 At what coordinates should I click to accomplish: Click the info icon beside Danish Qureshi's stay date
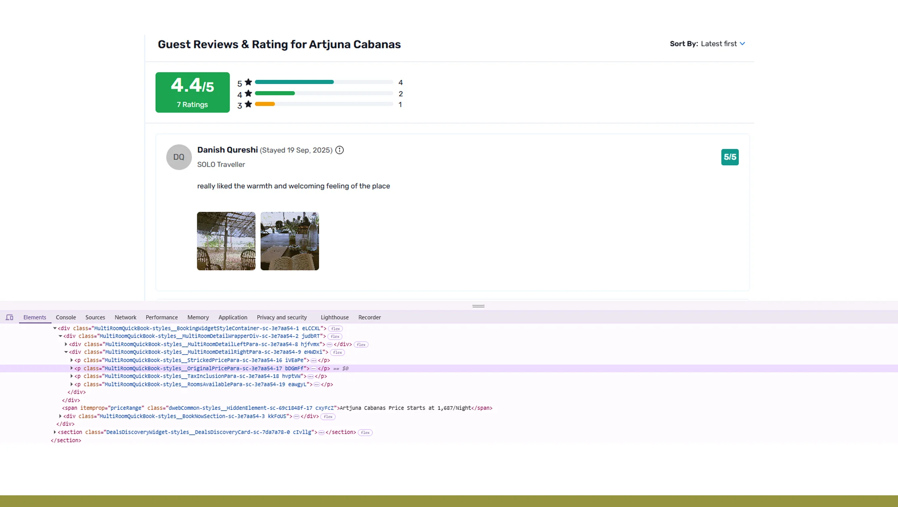[x=339, y=150]
